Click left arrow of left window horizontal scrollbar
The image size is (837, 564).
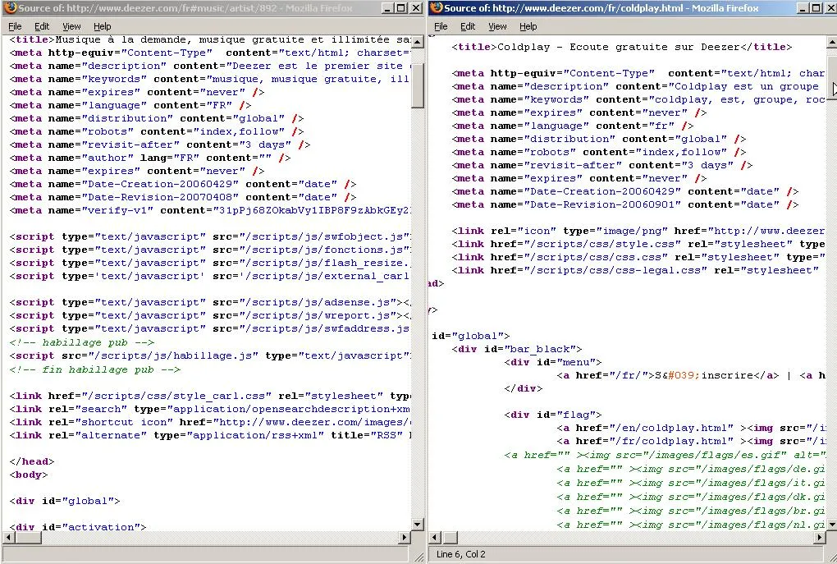point(8,537)
